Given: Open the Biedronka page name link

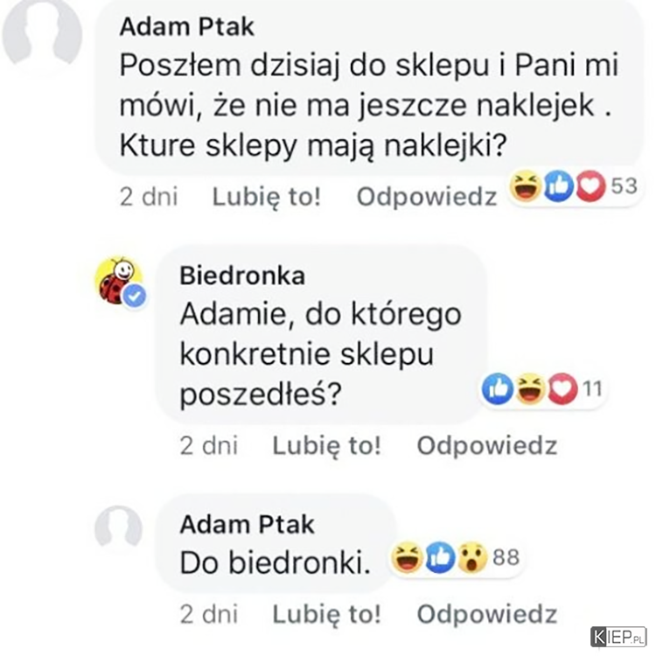Looking at the screenshot, I should pyautogui.click(x=242, y=276).
